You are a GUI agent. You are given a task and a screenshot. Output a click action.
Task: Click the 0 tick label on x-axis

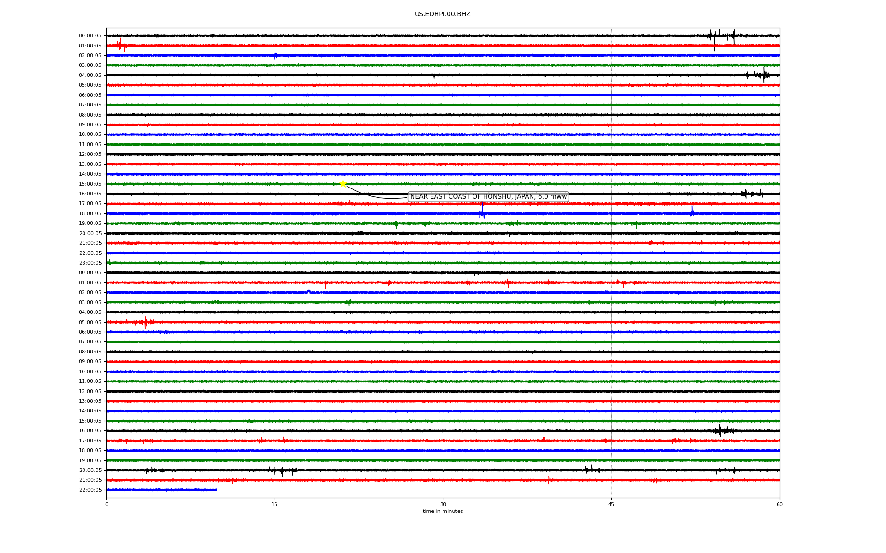pyautogui.click(x=107, y=504)
